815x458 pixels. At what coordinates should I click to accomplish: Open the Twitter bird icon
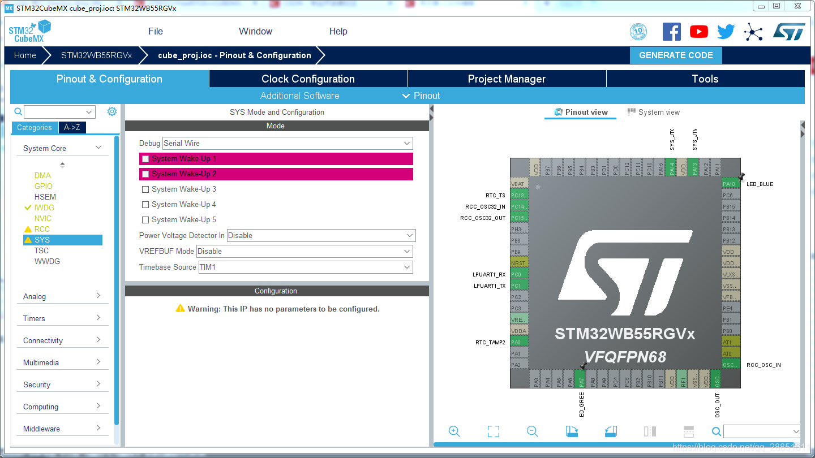[726, 32]
